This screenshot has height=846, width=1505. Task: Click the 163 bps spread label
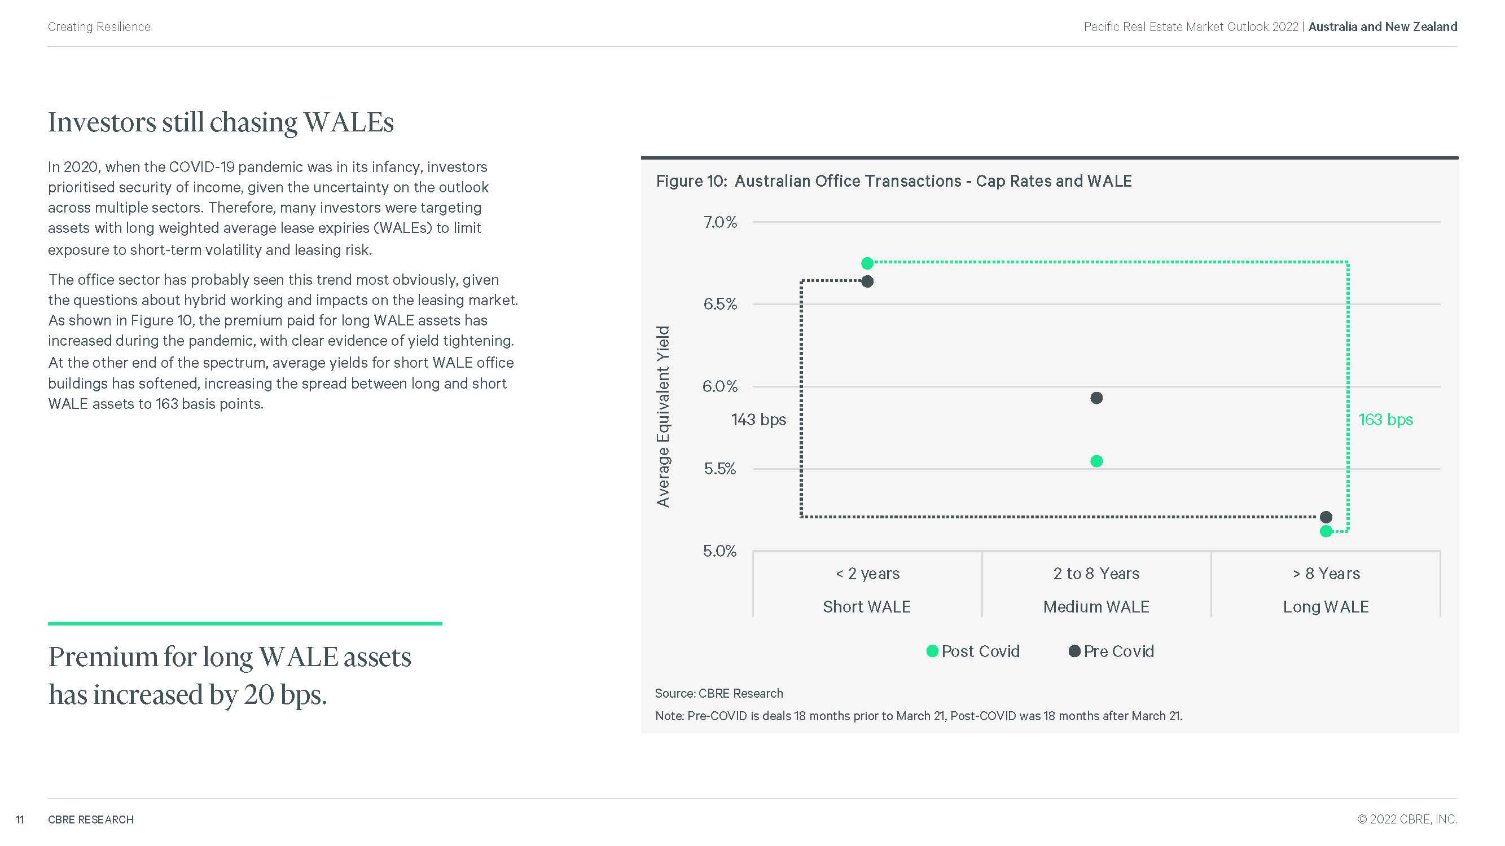[x=1385, y=420]
